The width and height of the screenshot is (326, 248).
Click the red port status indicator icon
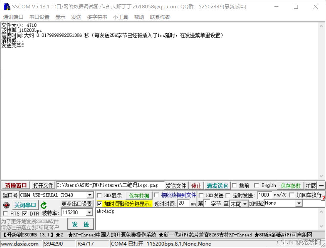[6, 205]
